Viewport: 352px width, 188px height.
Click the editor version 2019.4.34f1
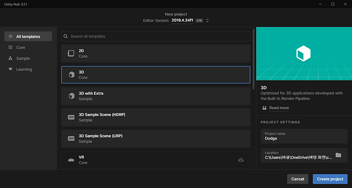pos(182,20)
